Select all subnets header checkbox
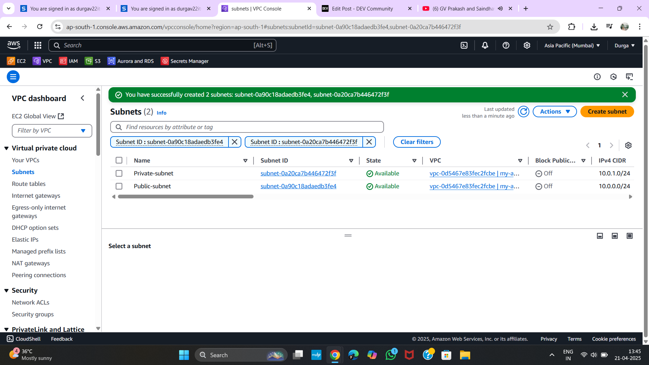The height and width of the screenshot is (365, 649). tap(119, 161)
